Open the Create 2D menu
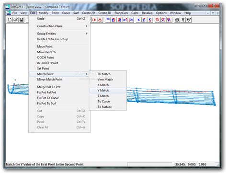This screenshot has height=174, width=227. (x=89, y=13)
